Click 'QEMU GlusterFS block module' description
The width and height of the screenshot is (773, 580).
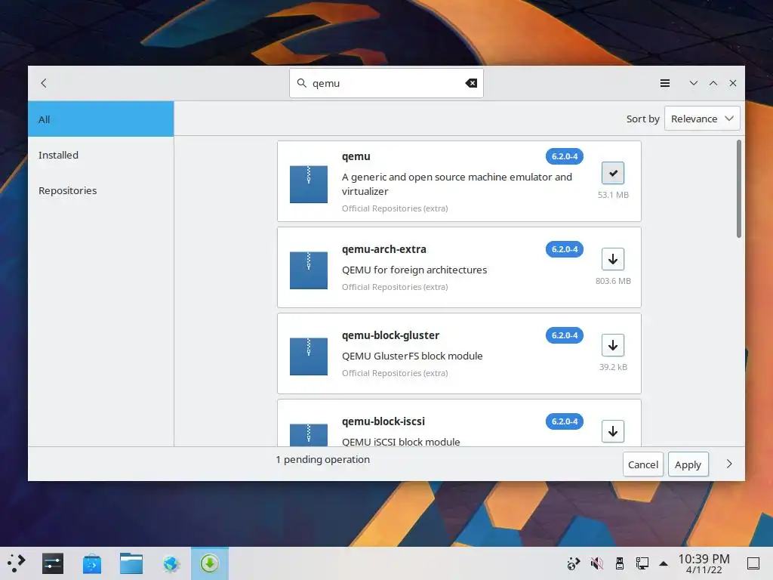coord(412,356)
